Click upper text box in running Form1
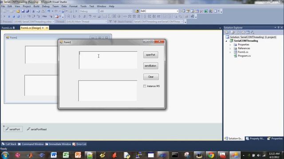Screen dimensions: 284x159 [108, 60]
